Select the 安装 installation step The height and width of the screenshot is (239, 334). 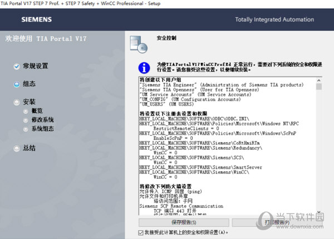point(29,102)
